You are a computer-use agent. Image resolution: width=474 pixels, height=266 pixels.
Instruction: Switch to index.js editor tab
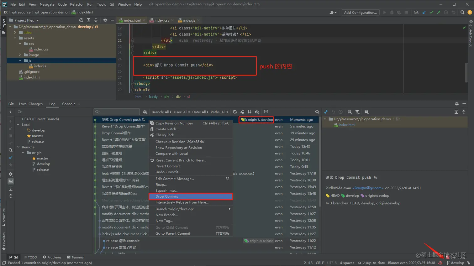(x=189, y=20)
